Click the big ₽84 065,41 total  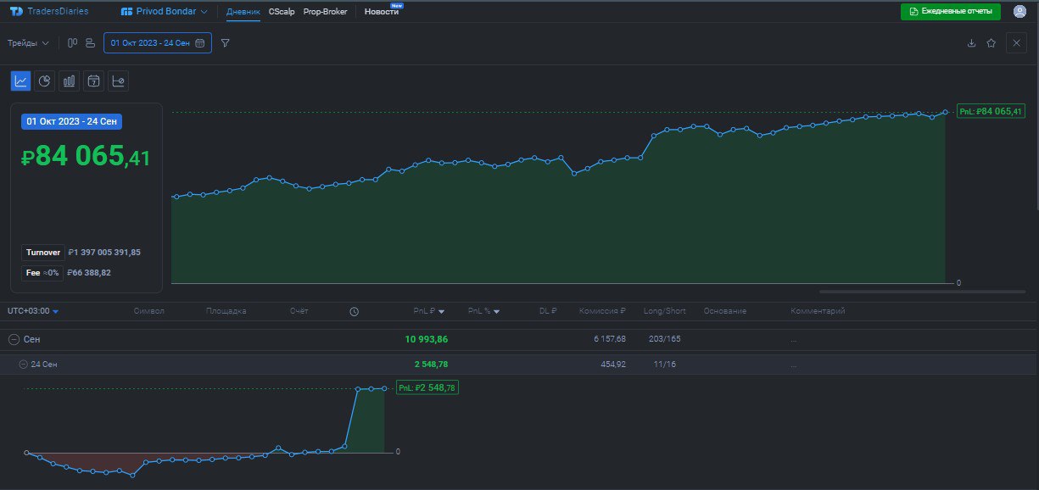(x=86, y=156)
